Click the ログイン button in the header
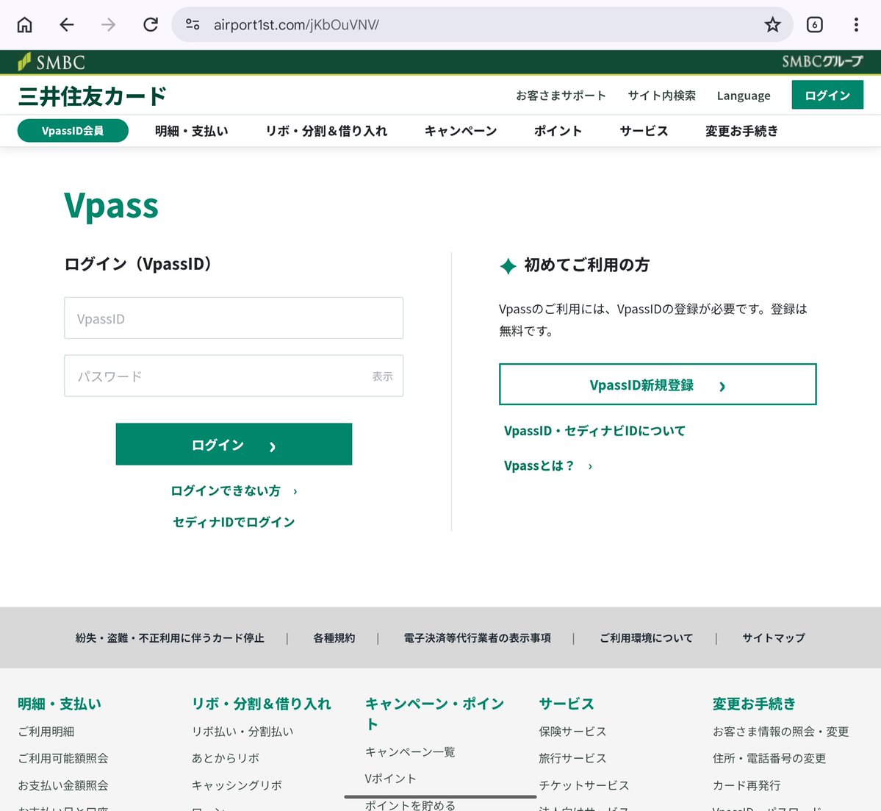This screenshot has height=811, width=881. coord(827,95)
